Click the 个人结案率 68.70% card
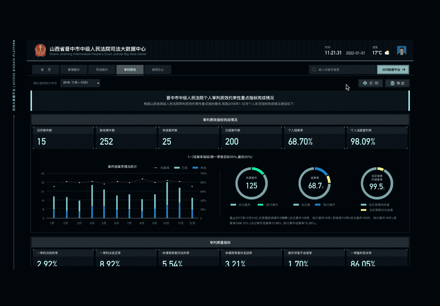Screen dimensions: 440x306 click(314, 137)
